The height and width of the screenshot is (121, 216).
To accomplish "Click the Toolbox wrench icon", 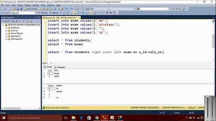I will [x=179, y=9].
